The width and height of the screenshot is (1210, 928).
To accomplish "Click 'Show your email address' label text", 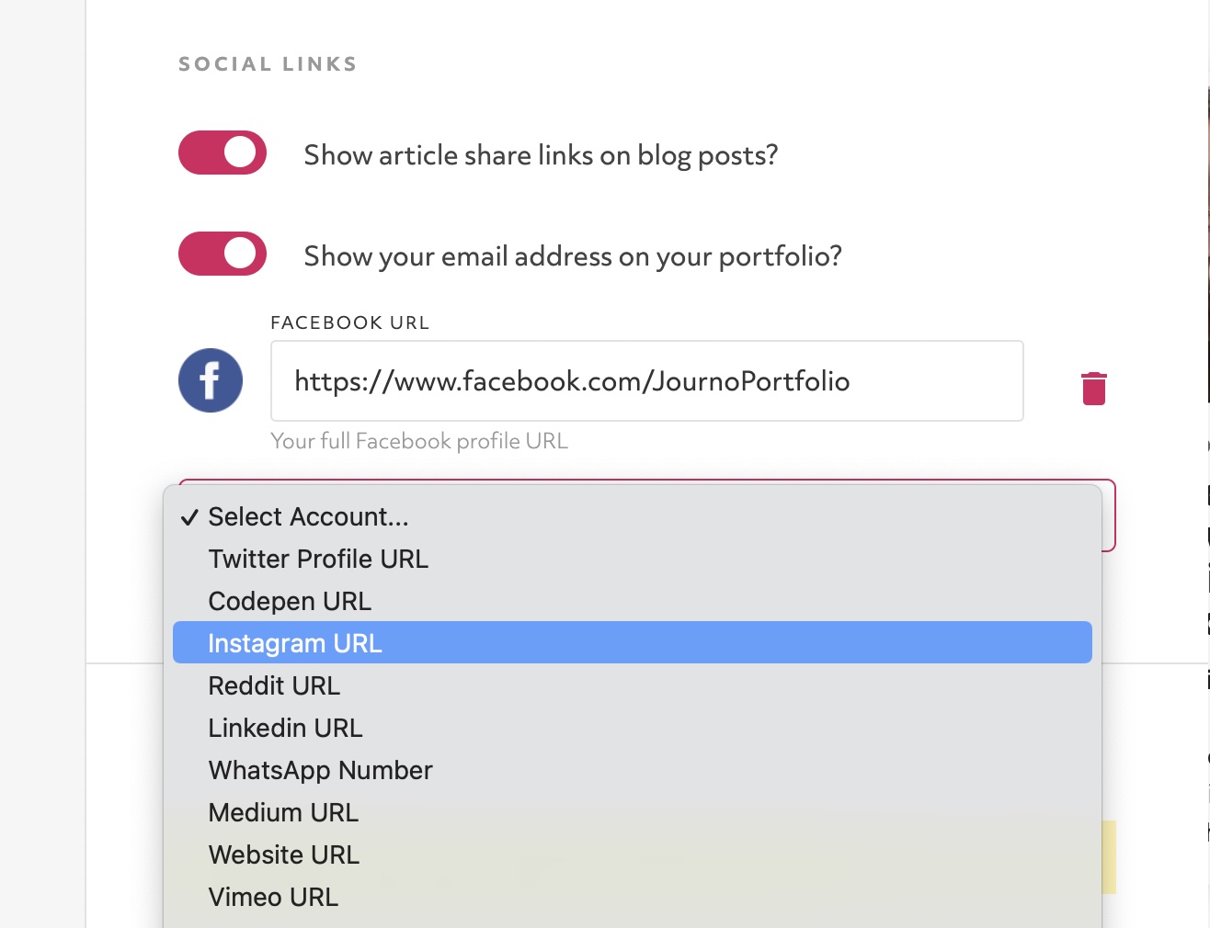I will [573, 256].
